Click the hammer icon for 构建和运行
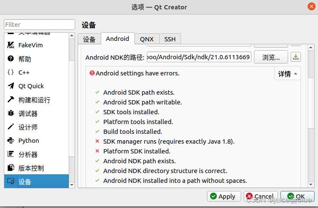Screen dimensions: 318x208 point(11,99)
